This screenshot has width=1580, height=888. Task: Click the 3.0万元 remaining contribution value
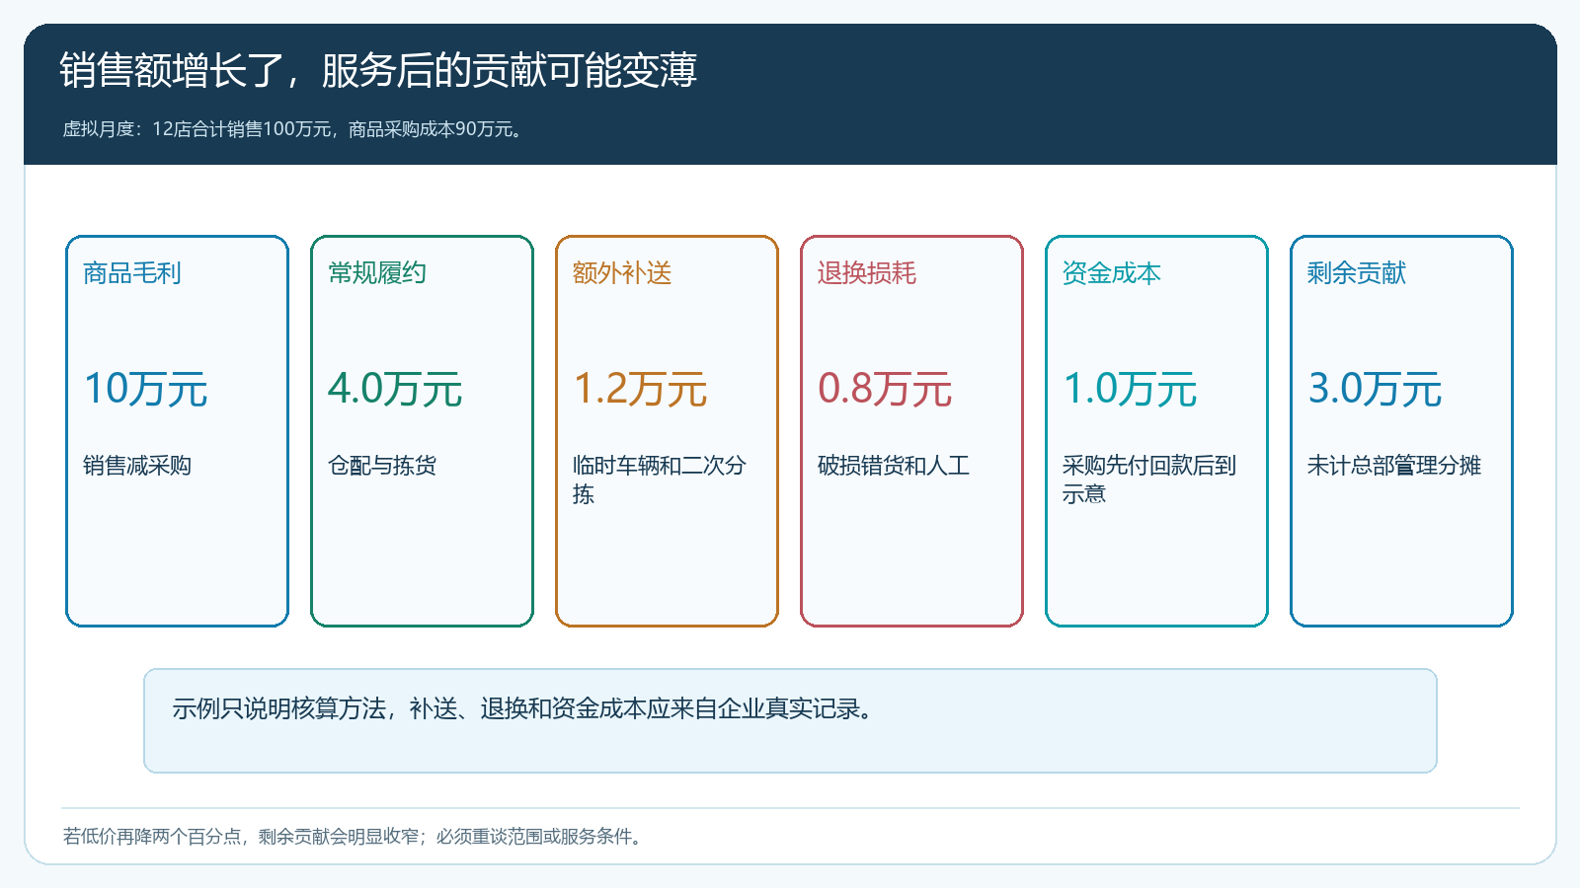tap(1375, 389)
